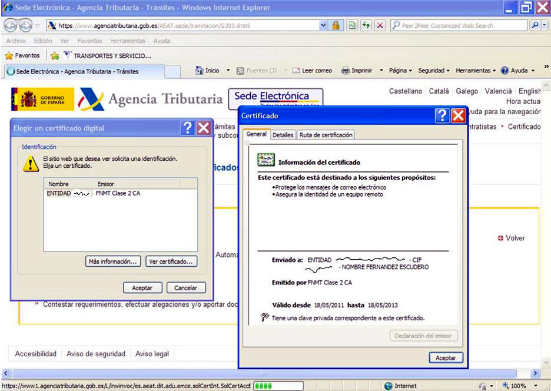Viewport: 551px width, 391px height.
Task: Click the Declaración del emisor button
Action: 423,336
